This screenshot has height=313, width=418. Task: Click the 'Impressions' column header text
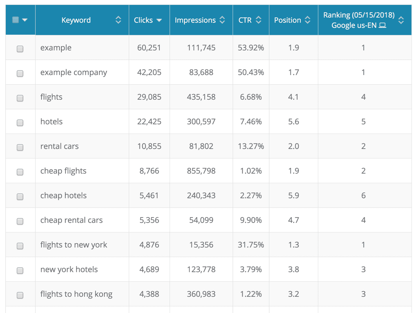195,20
